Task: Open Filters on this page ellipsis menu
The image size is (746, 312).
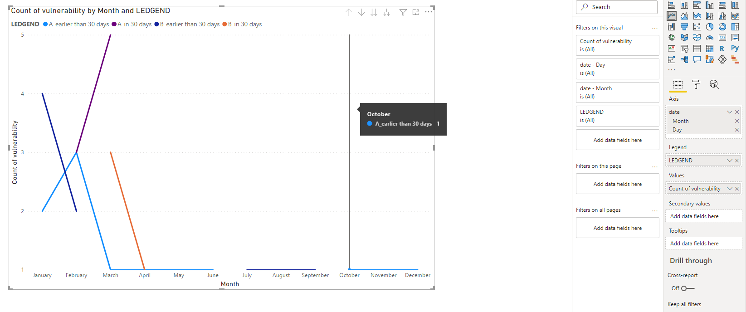Action: pos(655,166)
